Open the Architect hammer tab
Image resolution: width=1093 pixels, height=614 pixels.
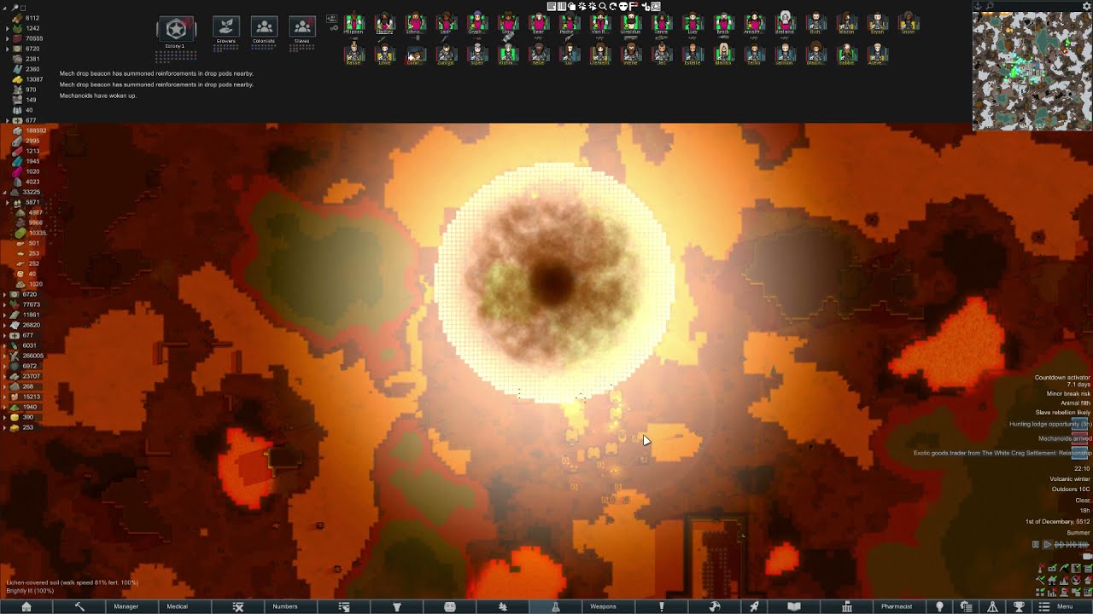click(79, 606)
